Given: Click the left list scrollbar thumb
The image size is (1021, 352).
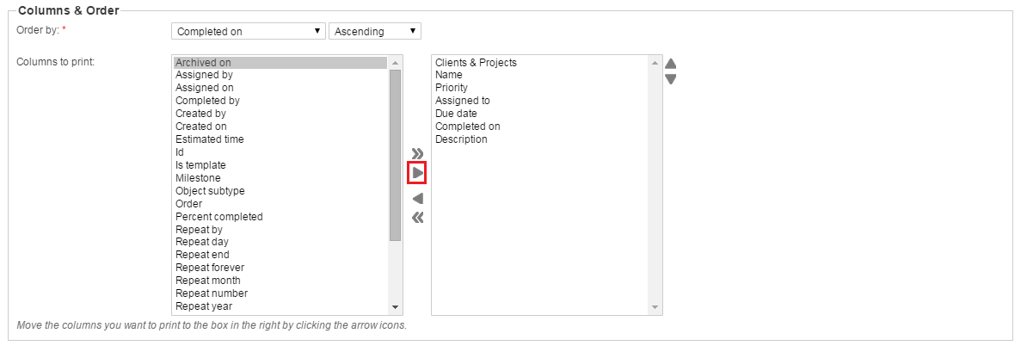Looking at the screenshot, I should coord(396,155).
